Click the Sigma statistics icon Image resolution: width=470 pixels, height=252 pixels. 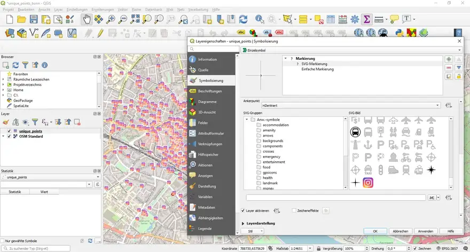(366, 19)
